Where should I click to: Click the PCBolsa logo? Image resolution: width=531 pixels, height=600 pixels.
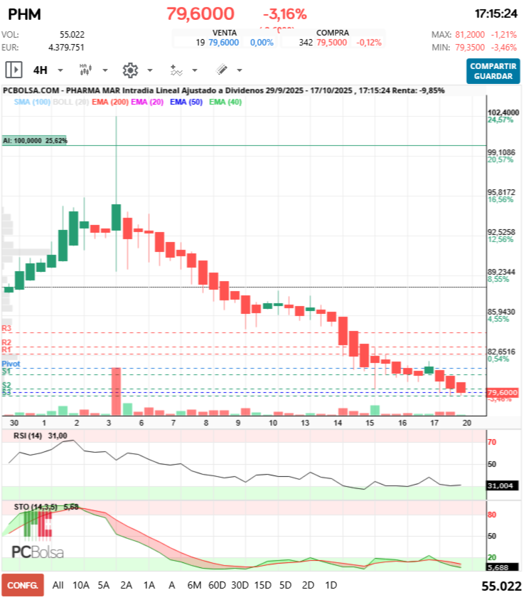click(38, 552)
